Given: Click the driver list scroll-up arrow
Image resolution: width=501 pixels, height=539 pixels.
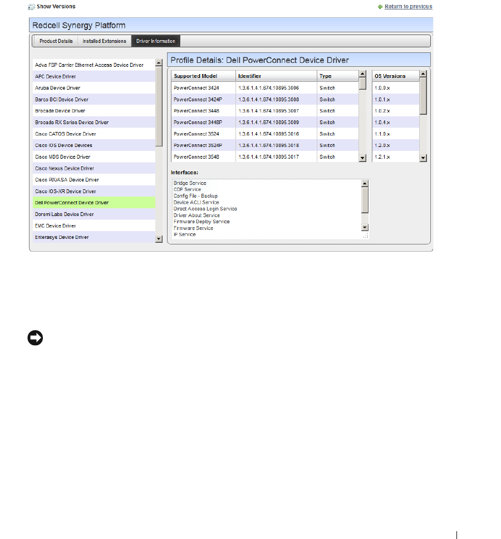Looking at the screenshot, I should (159, 63).
